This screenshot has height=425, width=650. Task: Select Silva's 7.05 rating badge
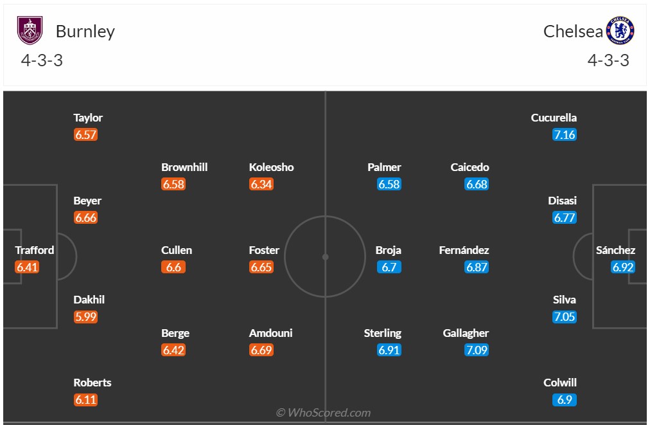click(565, 316)
